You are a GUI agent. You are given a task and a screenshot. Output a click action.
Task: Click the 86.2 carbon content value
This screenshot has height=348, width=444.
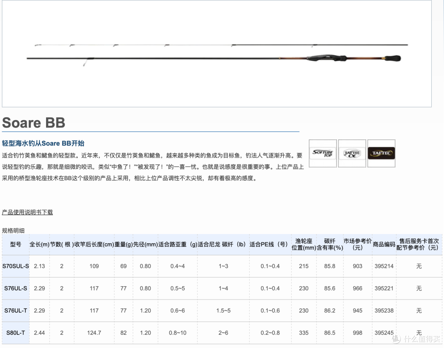click(330, 311)
